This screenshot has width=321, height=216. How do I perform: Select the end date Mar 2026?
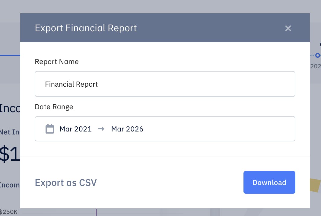[x=127, y=129]
